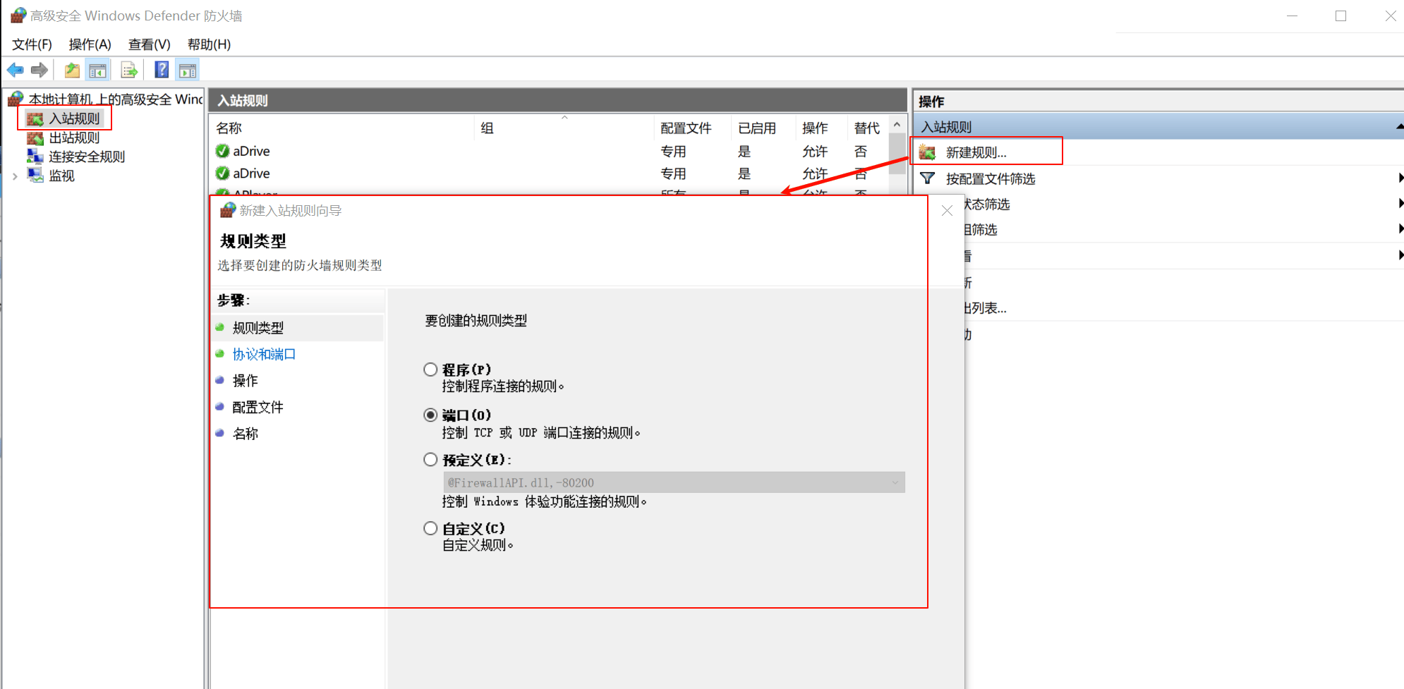Click the 规则类型 step in wizard steps list
This screenshot has width=1404, height=689.
[258, 328]
